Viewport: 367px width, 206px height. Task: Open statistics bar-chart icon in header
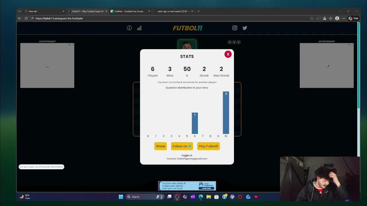tap(139, 28)
